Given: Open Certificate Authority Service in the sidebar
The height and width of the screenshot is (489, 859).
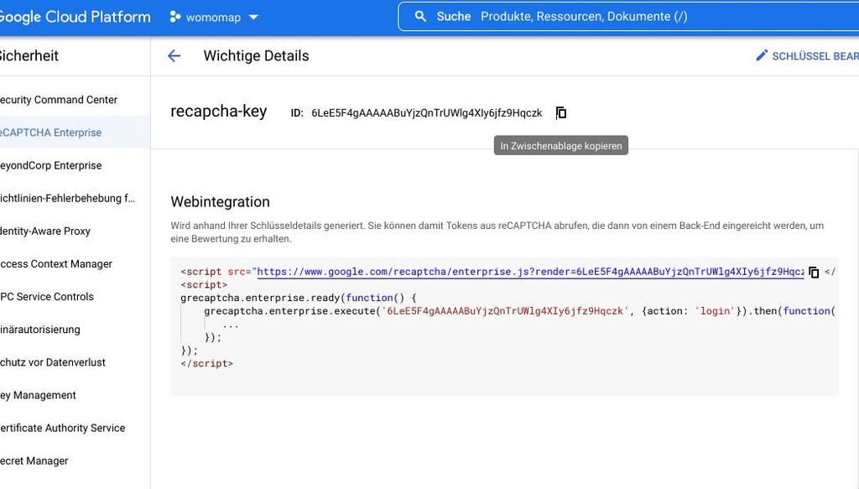Looking at the screenshot, I should coord(63,429).
